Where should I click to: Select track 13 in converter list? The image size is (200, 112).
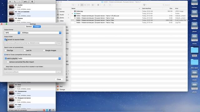click(32, 87)
